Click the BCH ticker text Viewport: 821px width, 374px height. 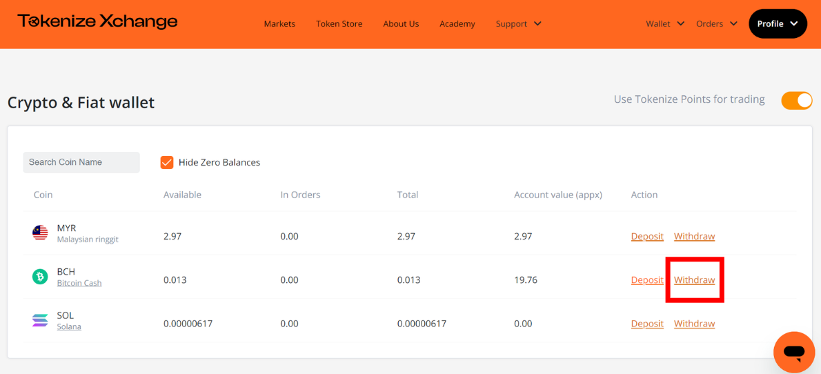66,272
